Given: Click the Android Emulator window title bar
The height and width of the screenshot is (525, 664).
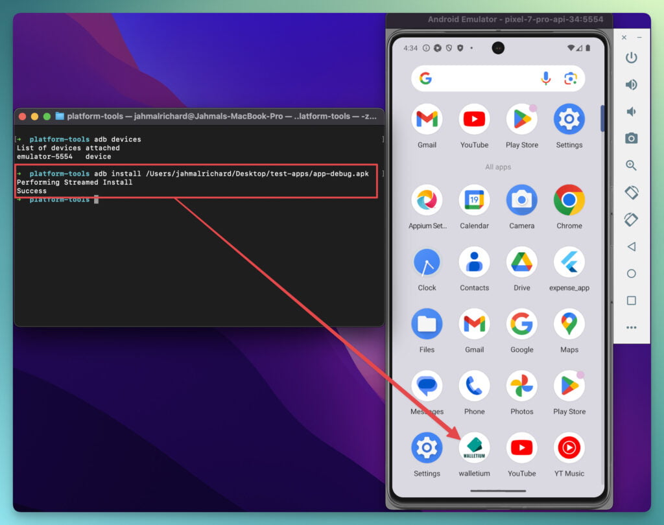Looking at the screenshot, I should [499, 20].
